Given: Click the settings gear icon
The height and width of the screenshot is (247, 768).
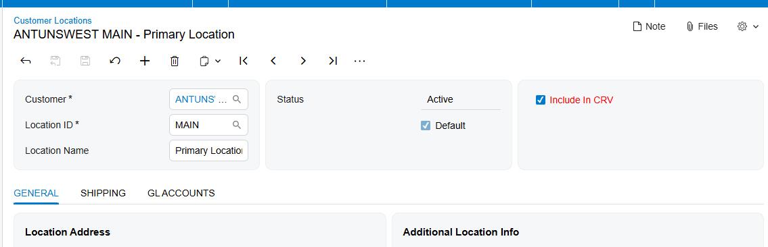Looking at the screenshot, I should [742, 26].
